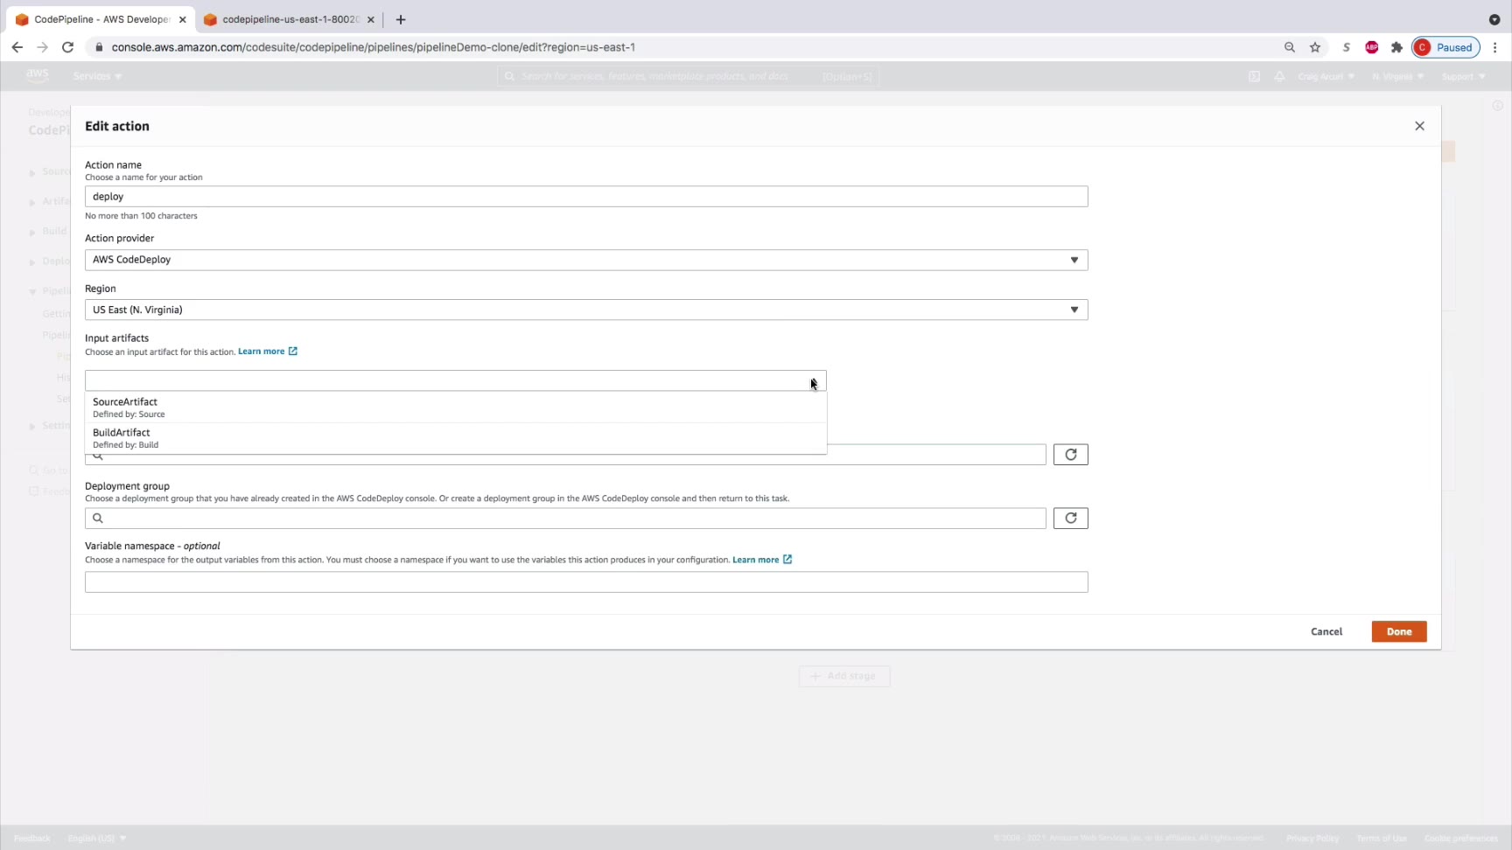
Task: Switch to the codepipeline-us-east-1 tab
Action: pos(290,19)
